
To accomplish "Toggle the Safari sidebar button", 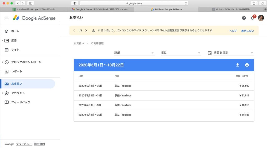I will point(31,3).
